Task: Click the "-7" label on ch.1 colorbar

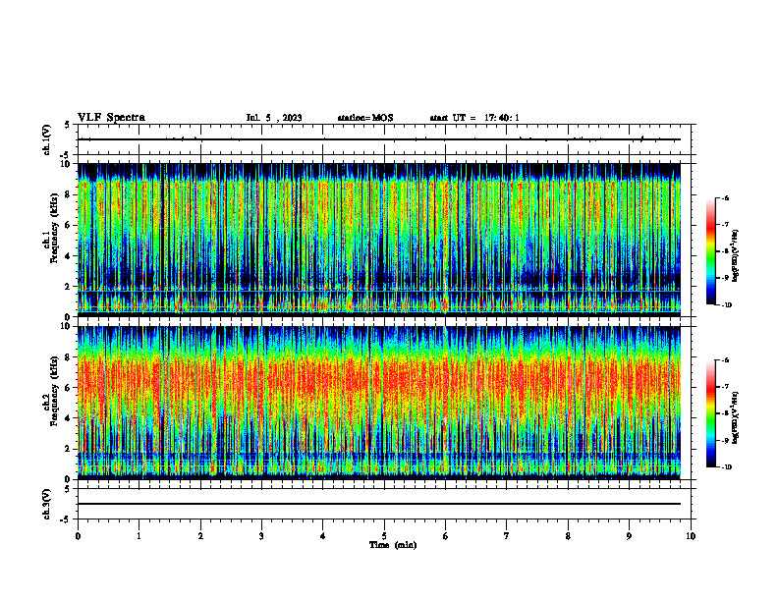Action: pos(725,225)
